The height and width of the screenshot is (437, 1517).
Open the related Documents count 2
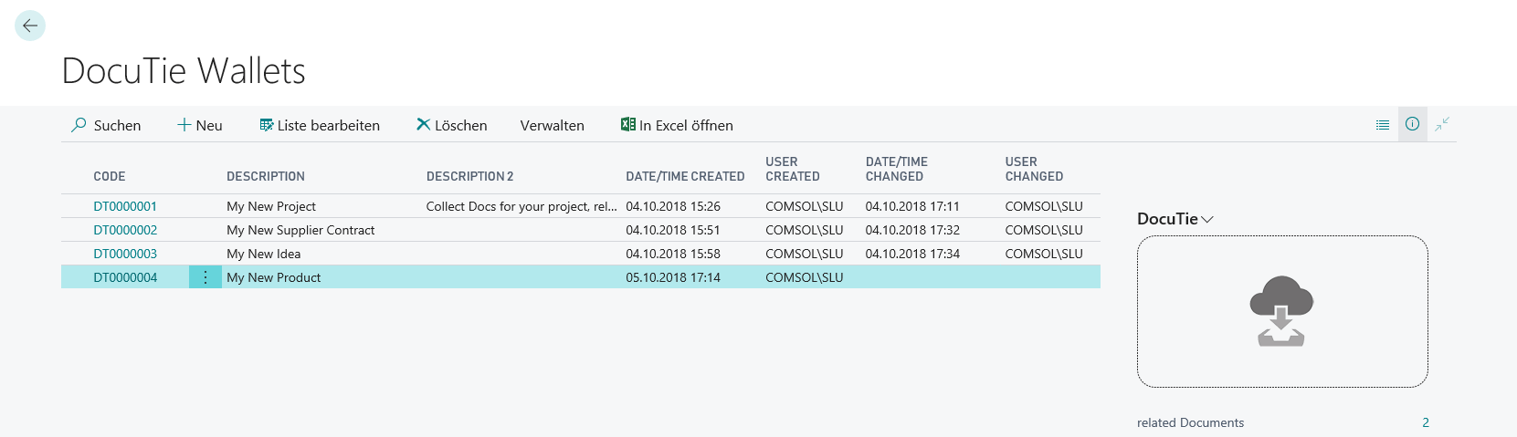pos(1426,422)
